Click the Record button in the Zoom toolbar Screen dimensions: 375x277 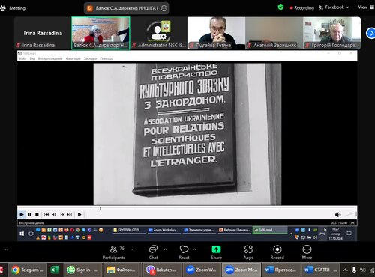277,252
